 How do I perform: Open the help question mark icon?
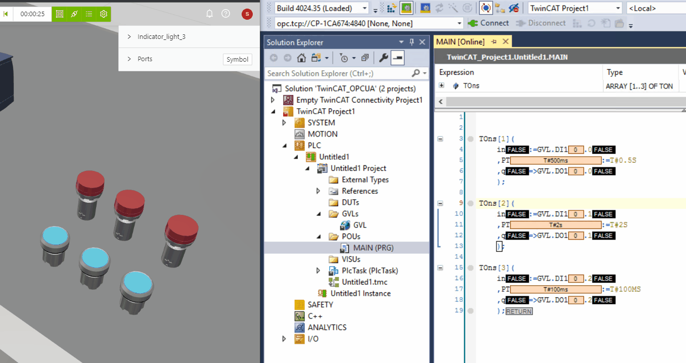click(226, 14)
